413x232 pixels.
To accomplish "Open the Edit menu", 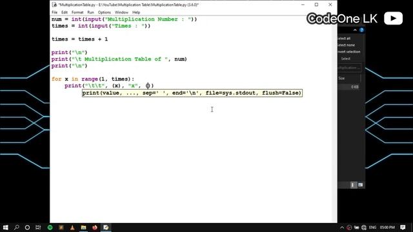I will click(x=65, y=12).
